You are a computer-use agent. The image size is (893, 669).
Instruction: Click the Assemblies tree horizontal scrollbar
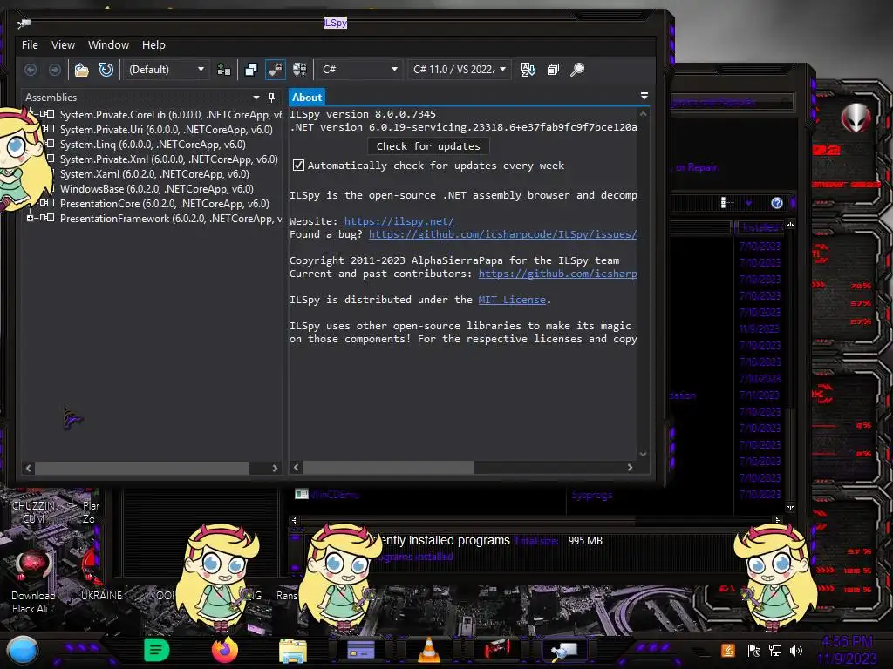point(142,468)
